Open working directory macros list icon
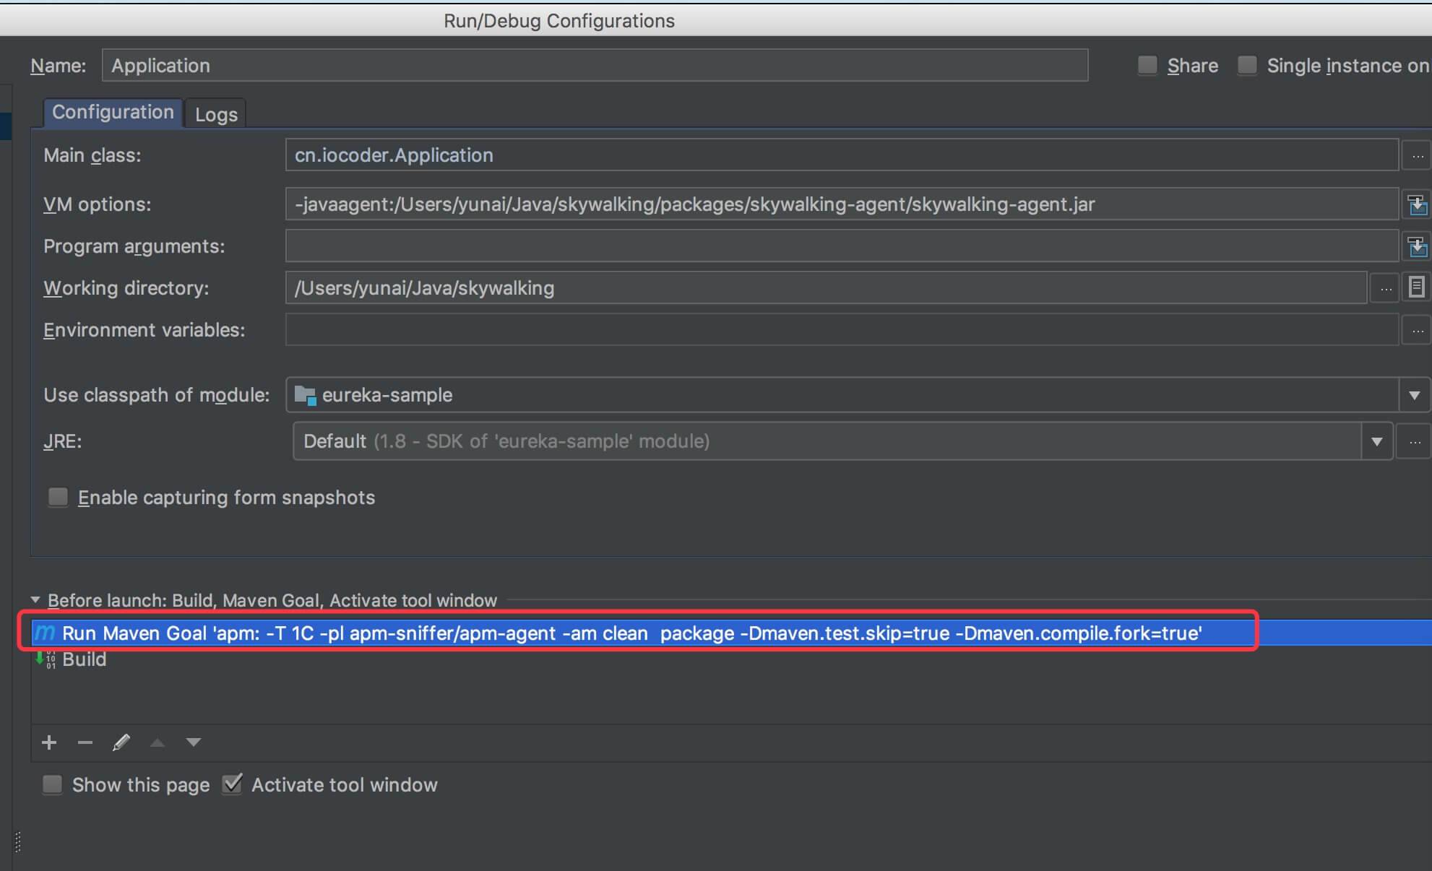The width and height of the screenshot is (1432, 871). click(x=1416, y=287)
